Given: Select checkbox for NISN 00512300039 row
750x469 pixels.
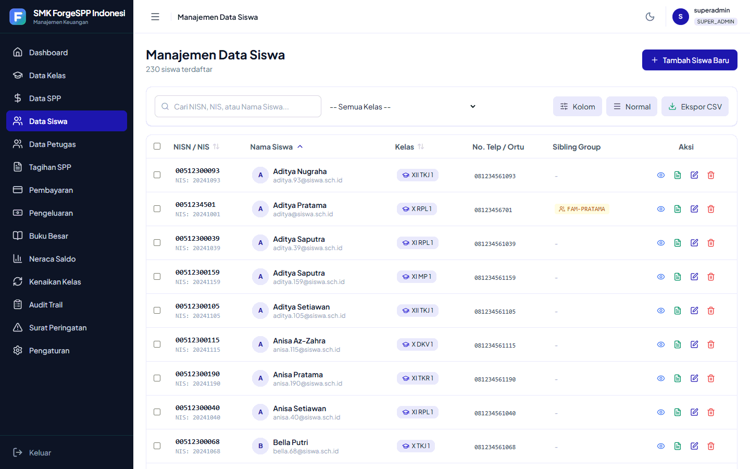Looking at the screenshot, I should pos(157,243).
